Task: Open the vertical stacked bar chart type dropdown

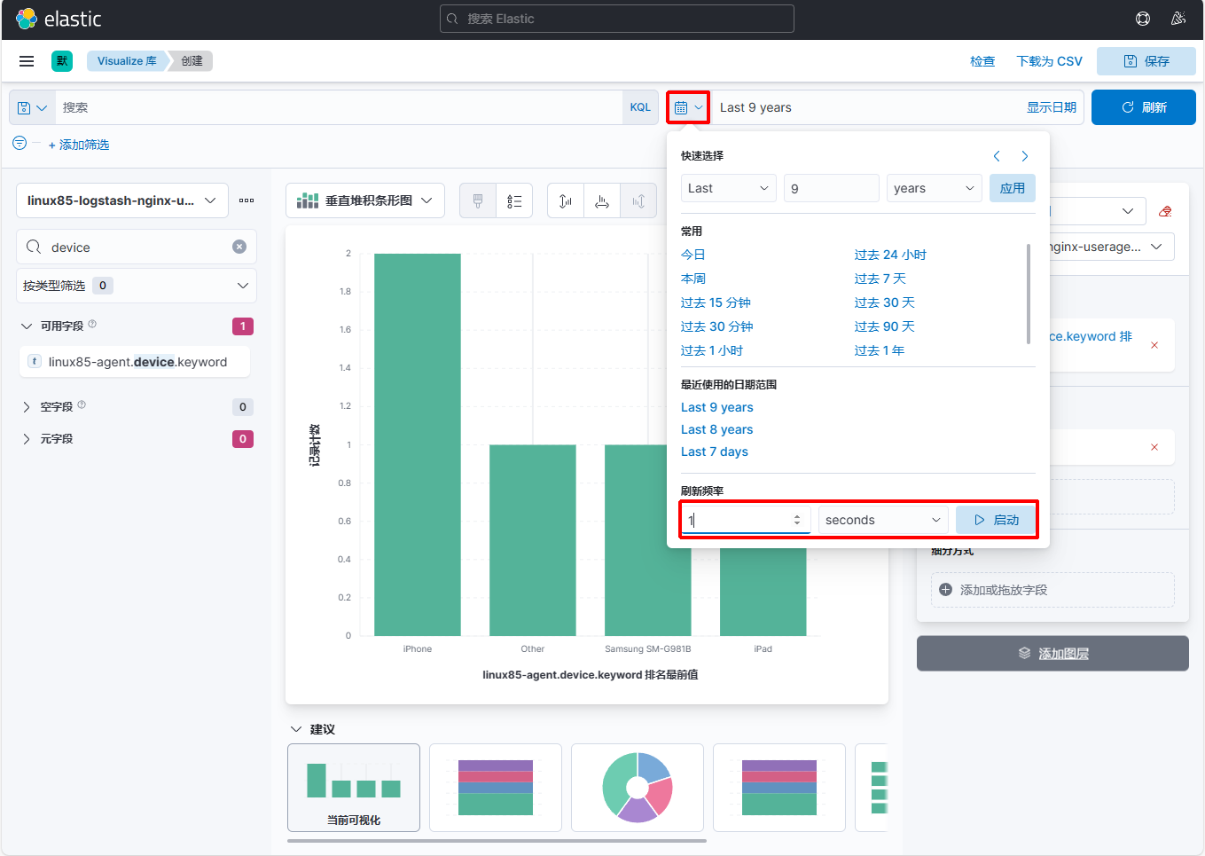Action: (364, 200)
